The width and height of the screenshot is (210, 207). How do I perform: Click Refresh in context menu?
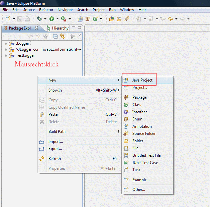80,159
